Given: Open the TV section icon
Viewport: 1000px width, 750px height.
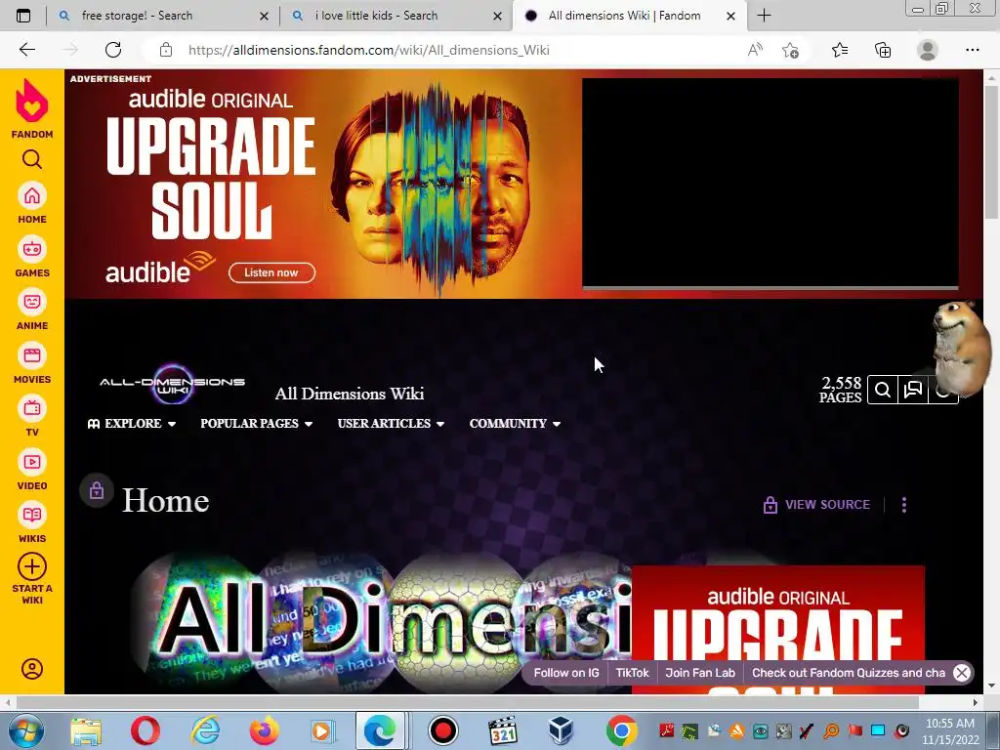Looking at the screenshot, I should click(32, 408).
